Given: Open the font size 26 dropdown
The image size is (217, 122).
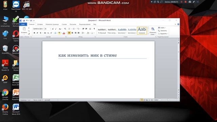Looking at the screenshot, I should tap(51, 29).
